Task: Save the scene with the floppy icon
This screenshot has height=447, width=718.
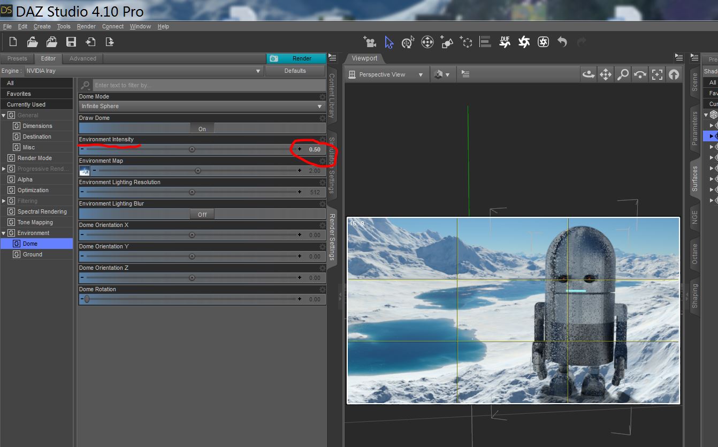Action: click(71, 42)
